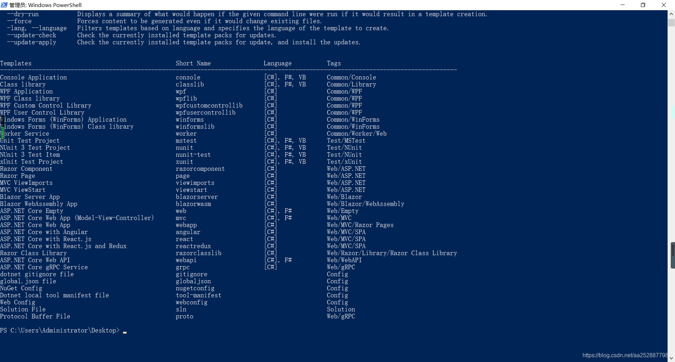Click the 'Web/WebAPI' tag text
675x362 pixels.
[345, 260]
